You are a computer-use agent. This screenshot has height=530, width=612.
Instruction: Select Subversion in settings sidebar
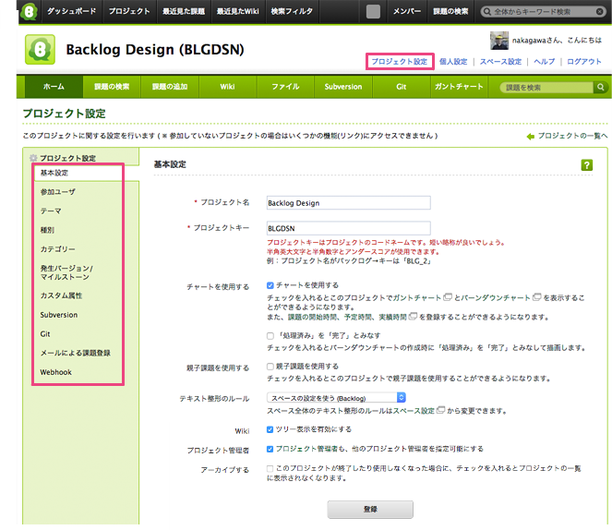[x=58, y=315]
